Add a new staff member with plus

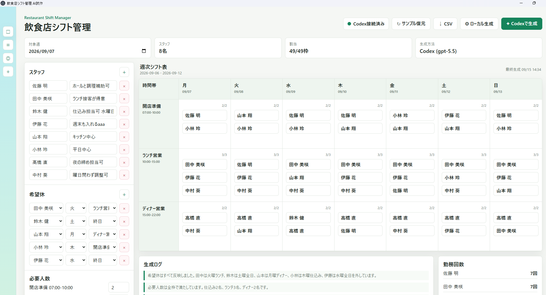click(x=124, y=72)
